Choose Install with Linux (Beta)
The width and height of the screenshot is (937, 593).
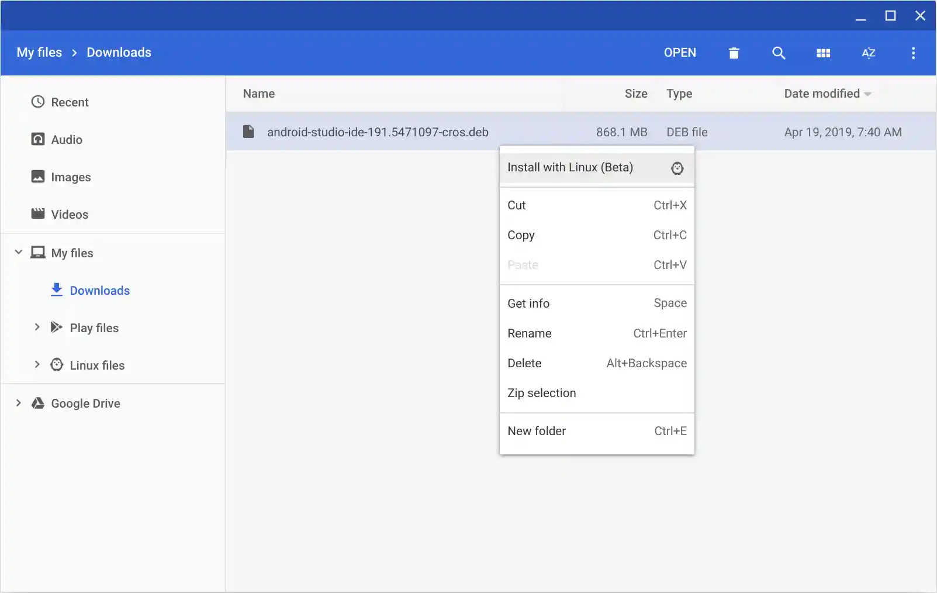(570, 167)
